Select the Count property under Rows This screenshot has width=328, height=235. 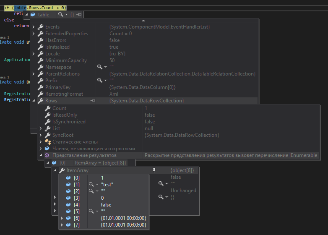(x=59, y=108)
